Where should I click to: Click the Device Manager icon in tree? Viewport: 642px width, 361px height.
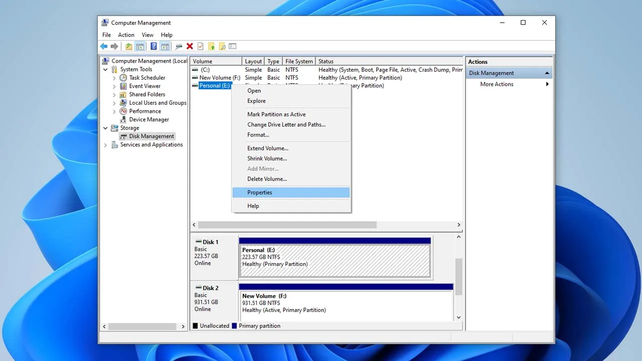tap(123, 119)
